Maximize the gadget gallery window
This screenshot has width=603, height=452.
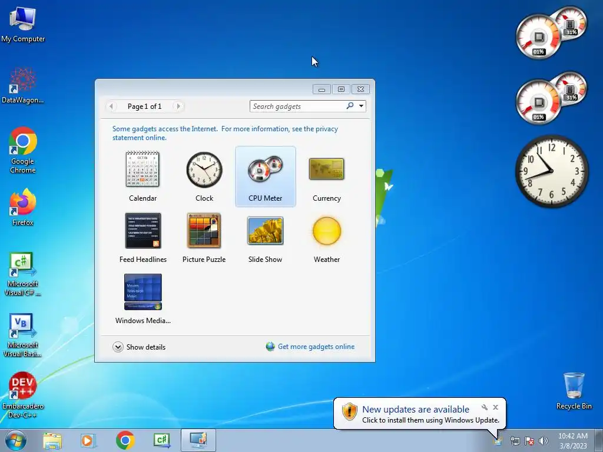[x=341, y=89]
